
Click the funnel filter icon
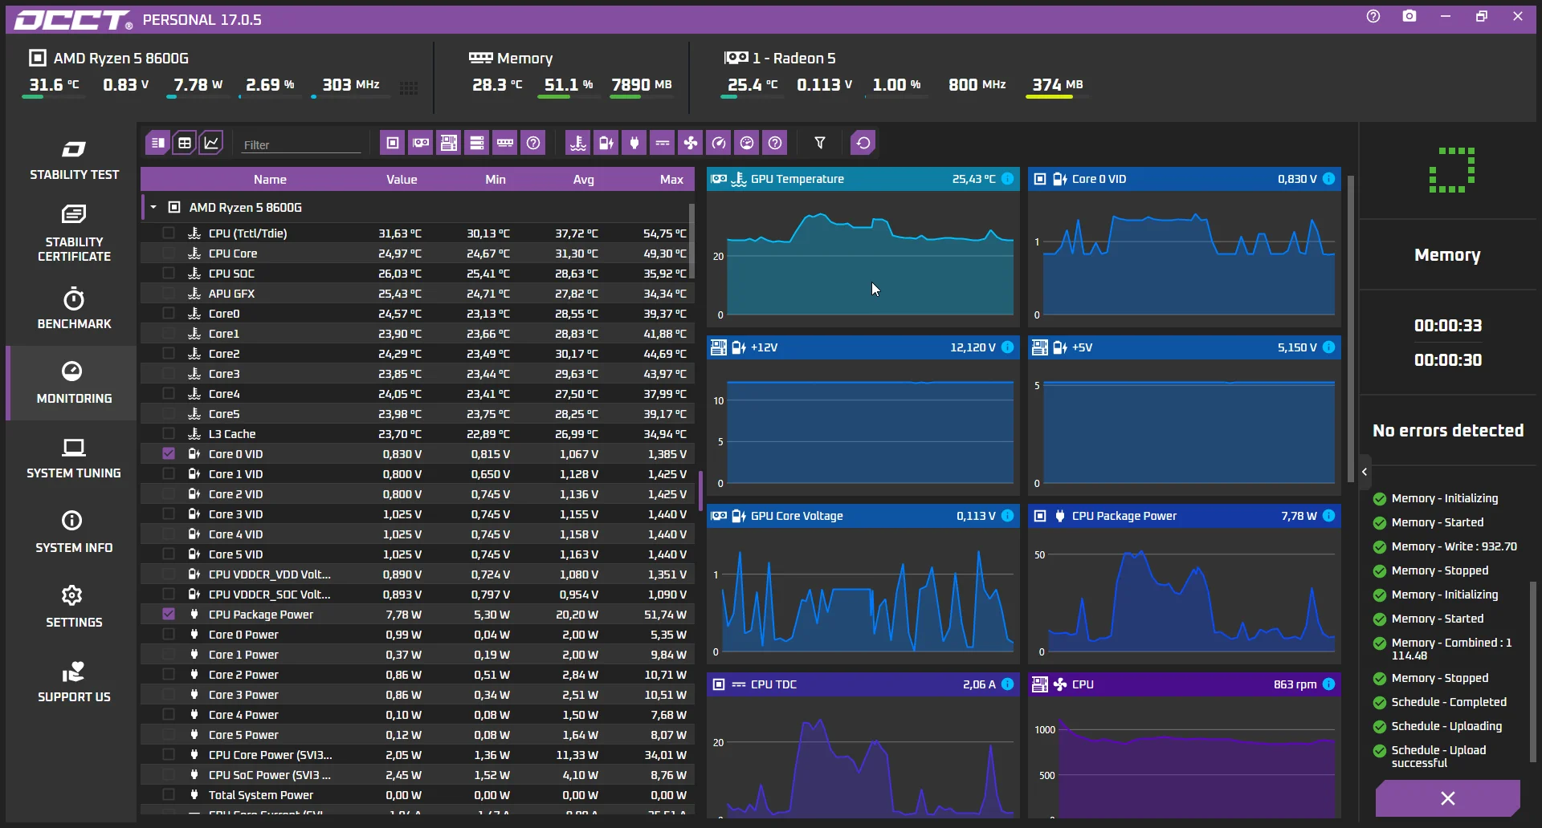point(820,143)
